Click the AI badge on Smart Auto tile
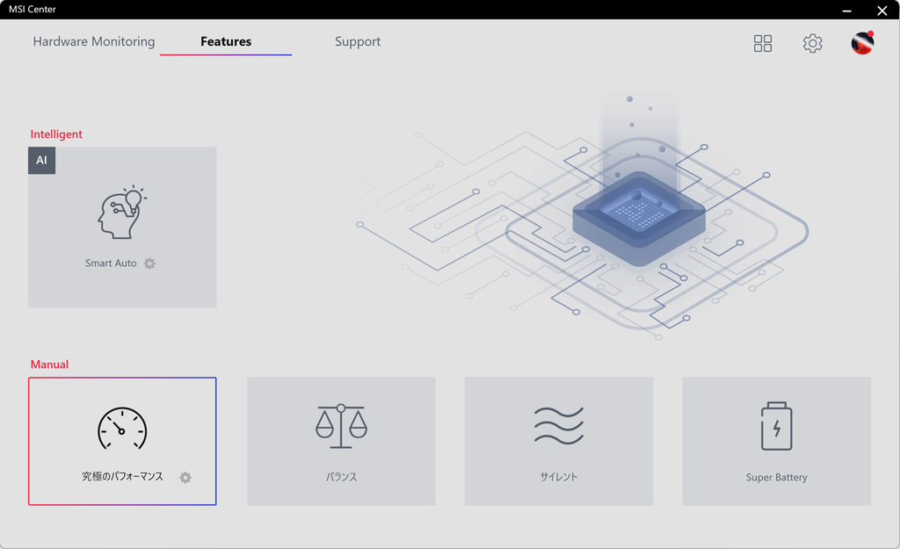 tap(42, 160)
